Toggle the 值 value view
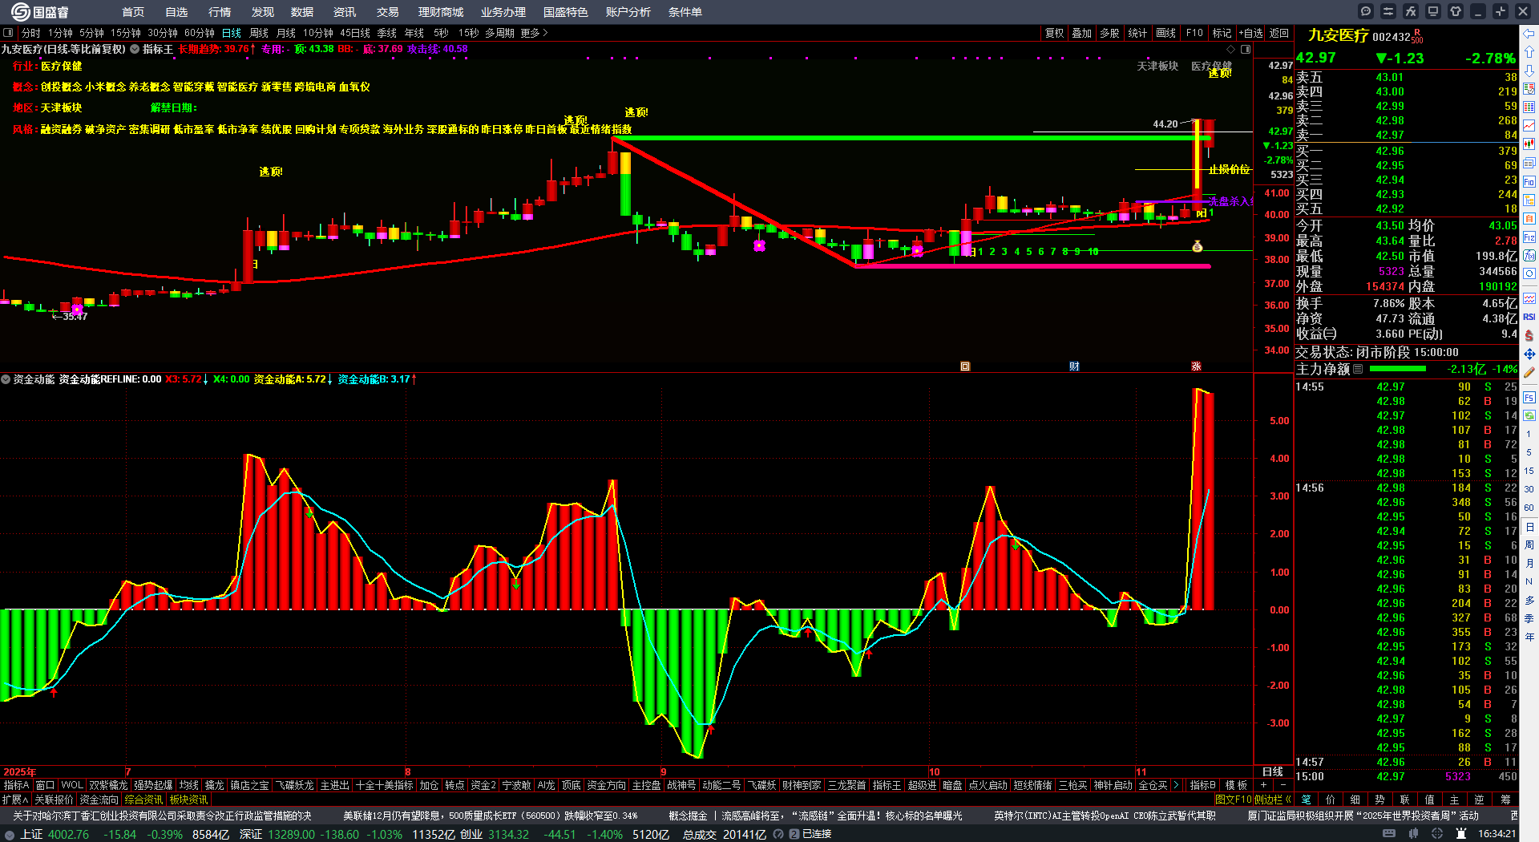Screen dimensions: 1539x842 pos(1429,799)
